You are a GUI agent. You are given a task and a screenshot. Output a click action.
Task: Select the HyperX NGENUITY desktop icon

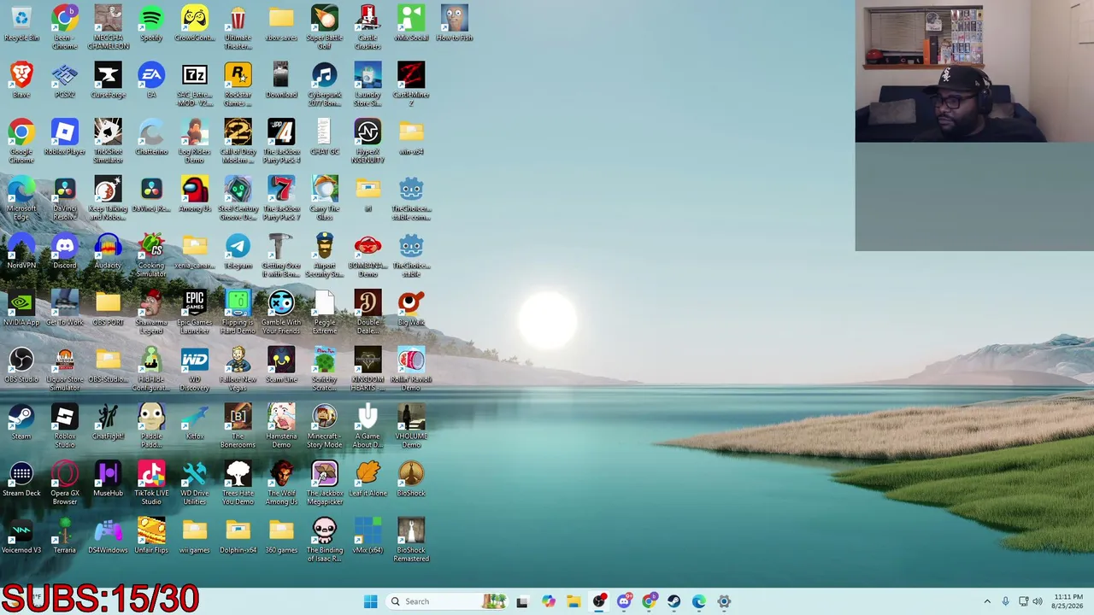[x=368, y=142]
